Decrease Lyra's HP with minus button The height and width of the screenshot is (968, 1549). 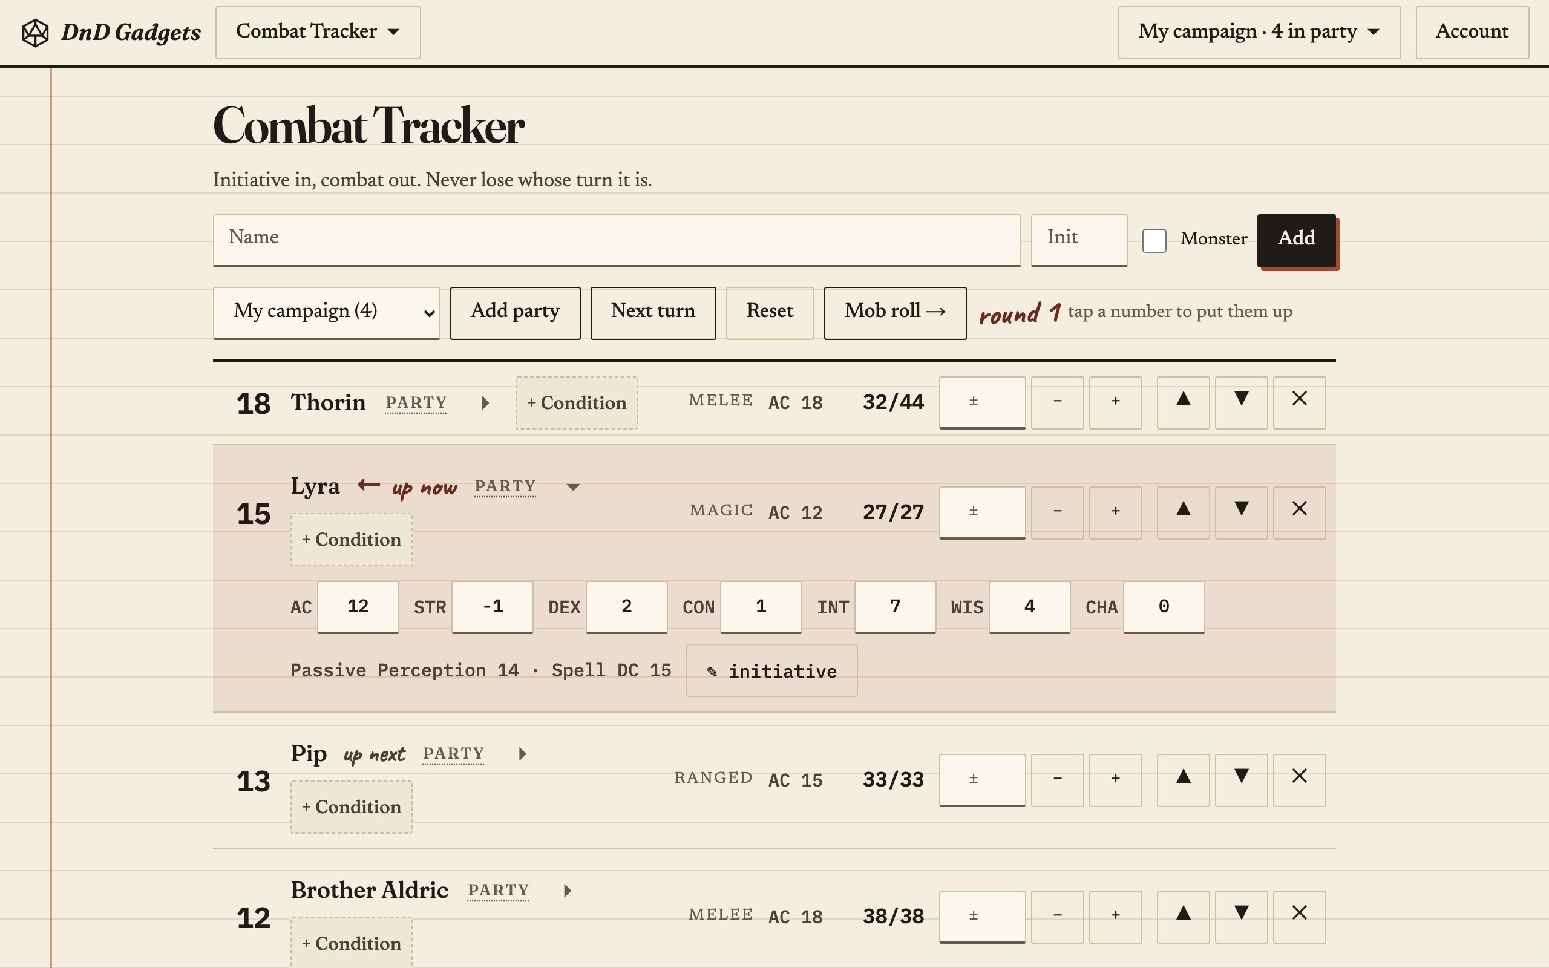1058,513
